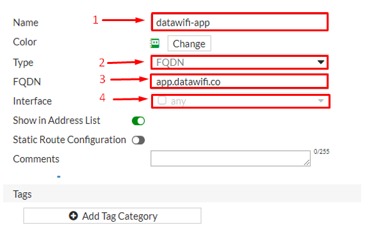367x246 pixels.
Task: Disable Show in Address List toggle
Action: tap(138, 121)
